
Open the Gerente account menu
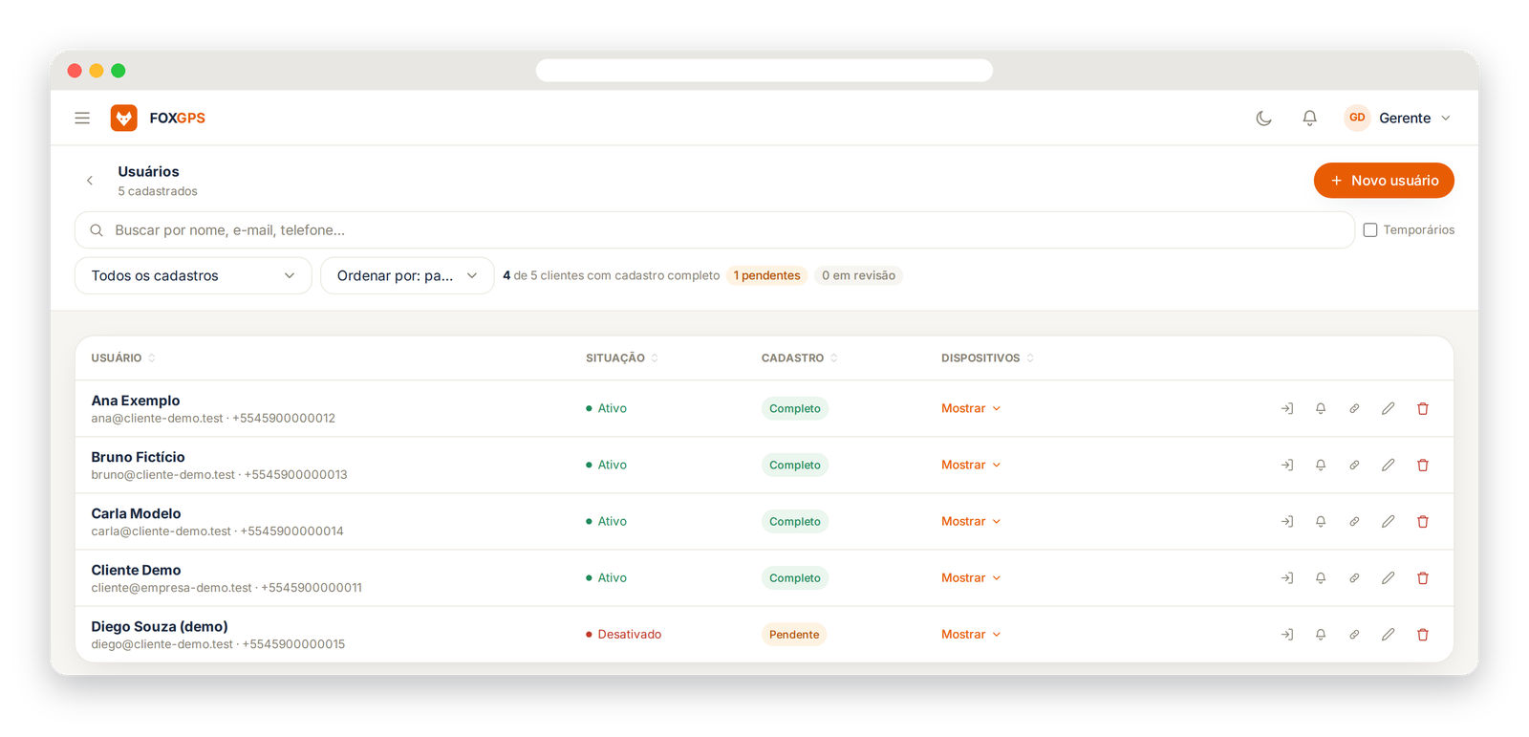pyautogui.click(x=1398, y=119)
